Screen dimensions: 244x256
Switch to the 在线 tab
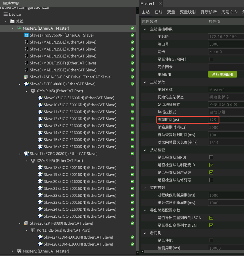158,12
